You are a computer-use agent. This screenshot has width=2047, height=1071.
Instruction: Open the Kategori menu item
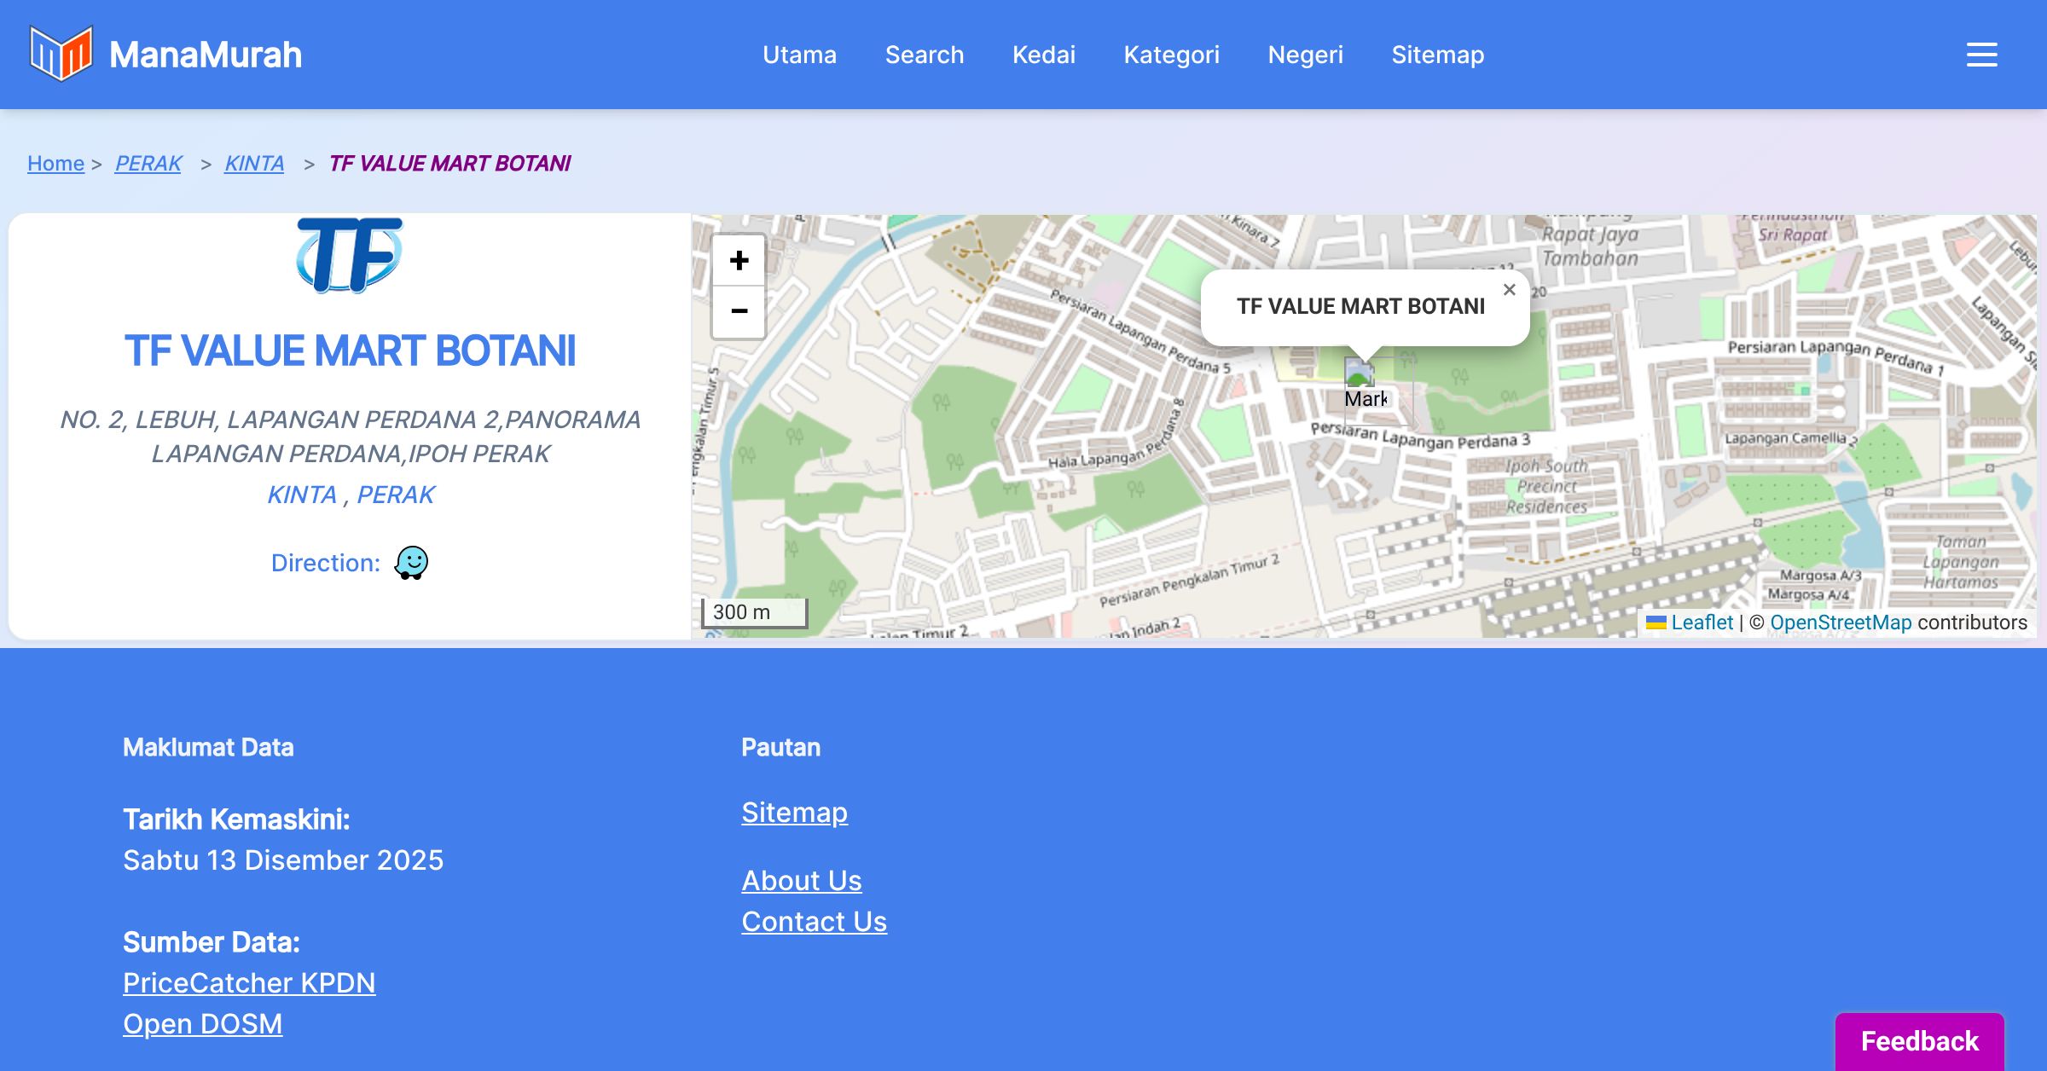(x=1171, y=55)
